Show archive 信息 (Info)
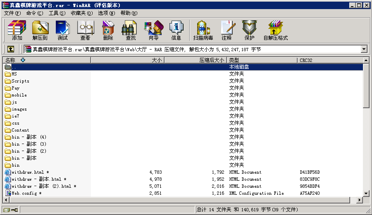Screen dimensions: 372x215 click(176, 30)
